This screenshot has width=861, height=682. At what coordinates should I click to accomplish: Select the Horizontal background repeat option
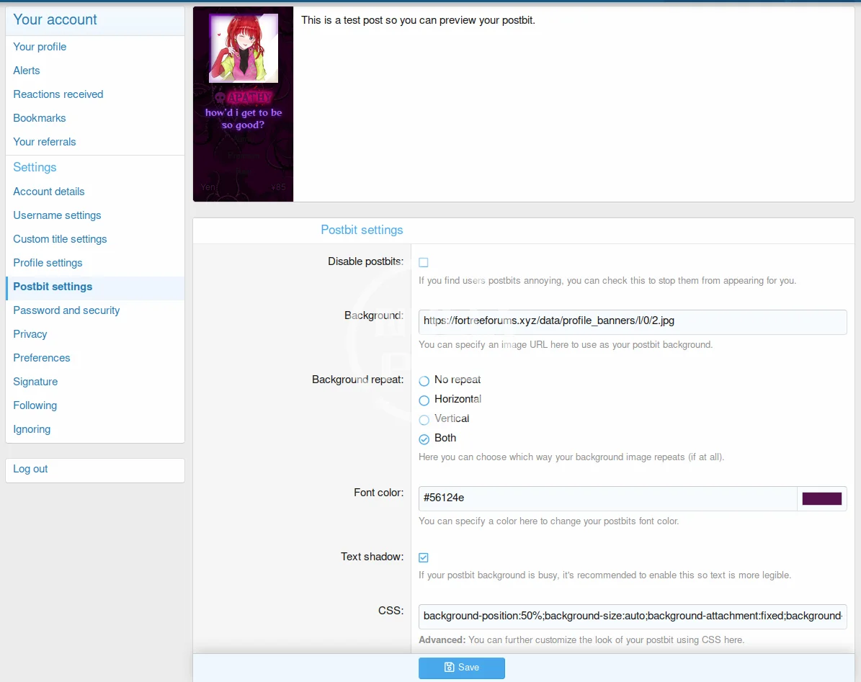(x=424, y=400)
